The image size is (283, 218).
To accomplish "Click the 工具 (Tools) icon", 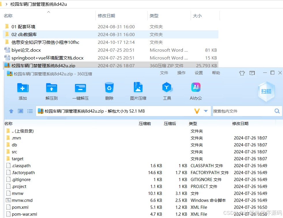I will [167, 90].
